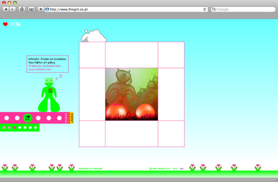Open the search magnifier dropdown
278x182 pixels.
pyautogui.click(x=214, y=9)
